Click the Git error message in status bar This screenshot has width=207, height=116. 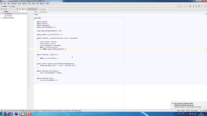tap(42, 111)
